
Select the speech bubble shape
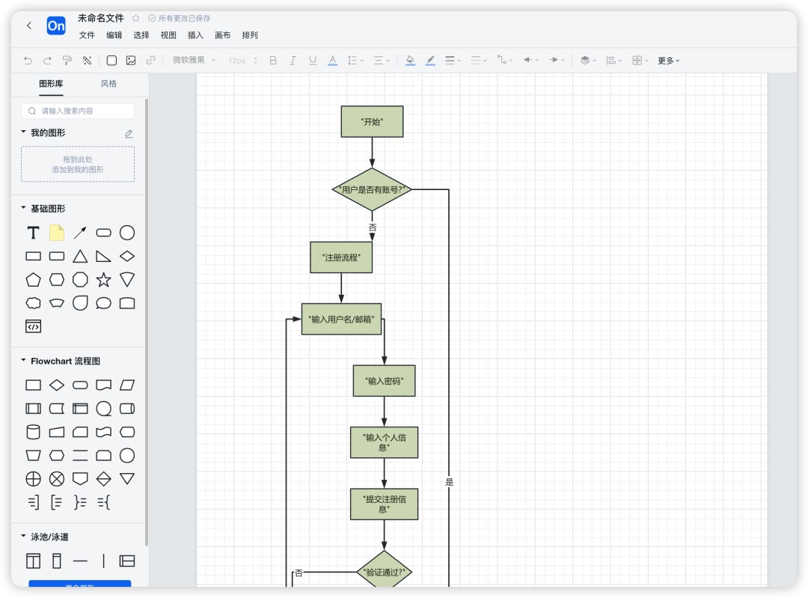[103, 303]
